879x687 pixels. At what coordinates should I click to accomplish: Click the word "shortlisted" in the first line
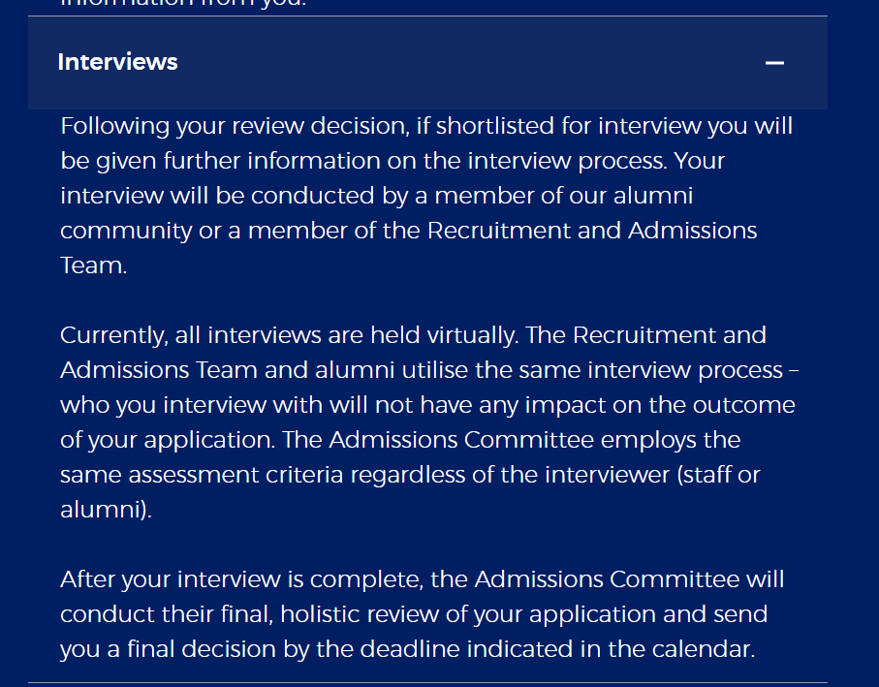(x=495, y=126)
